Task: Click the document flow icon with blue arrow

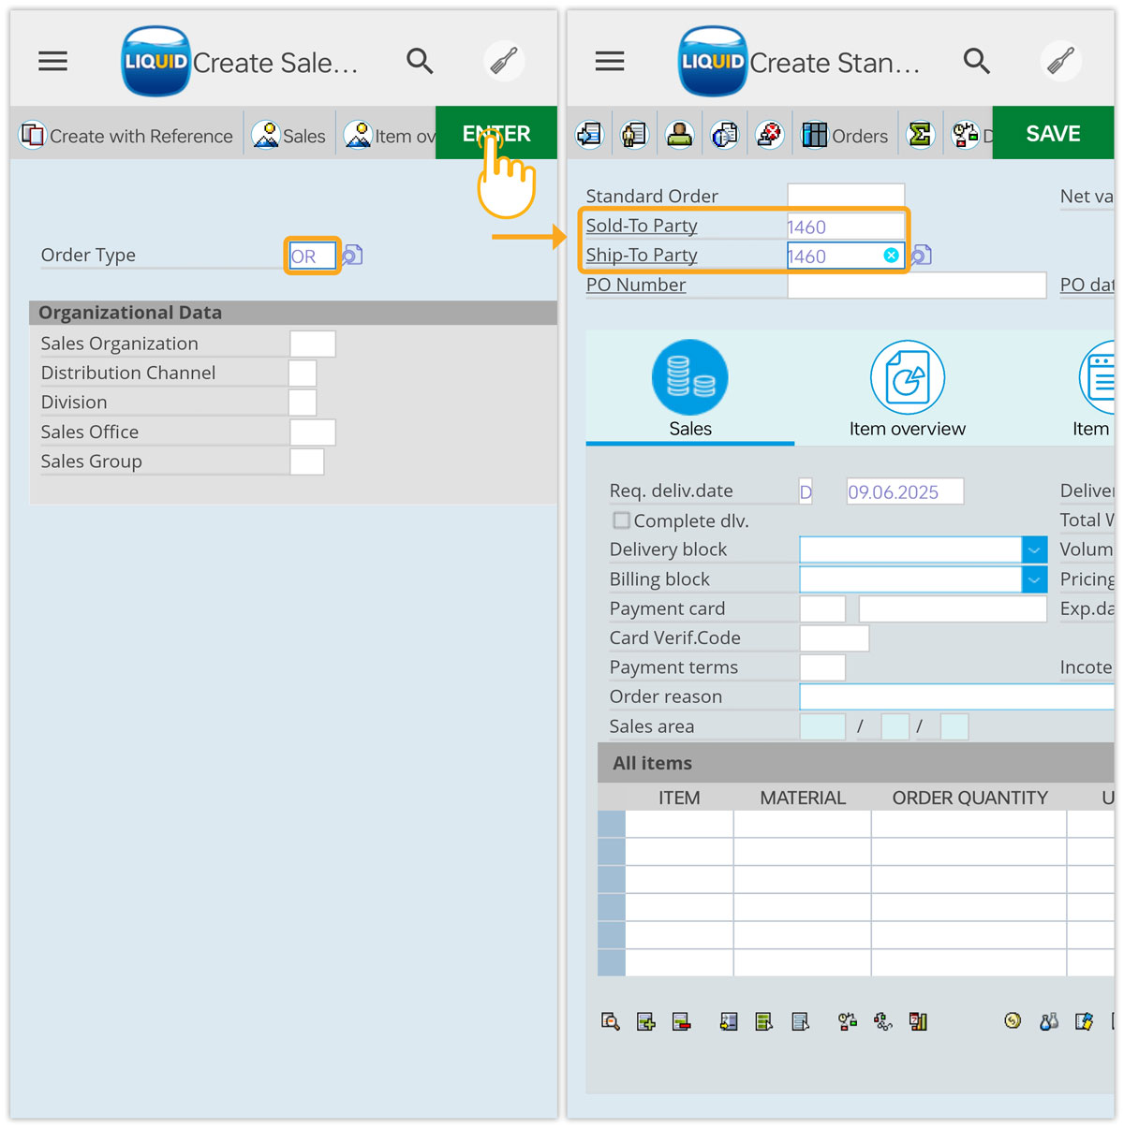Action: coord(589,135)
